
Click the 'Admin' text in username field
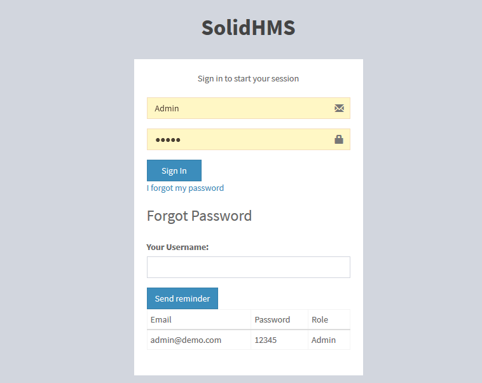tap(167, 108)
